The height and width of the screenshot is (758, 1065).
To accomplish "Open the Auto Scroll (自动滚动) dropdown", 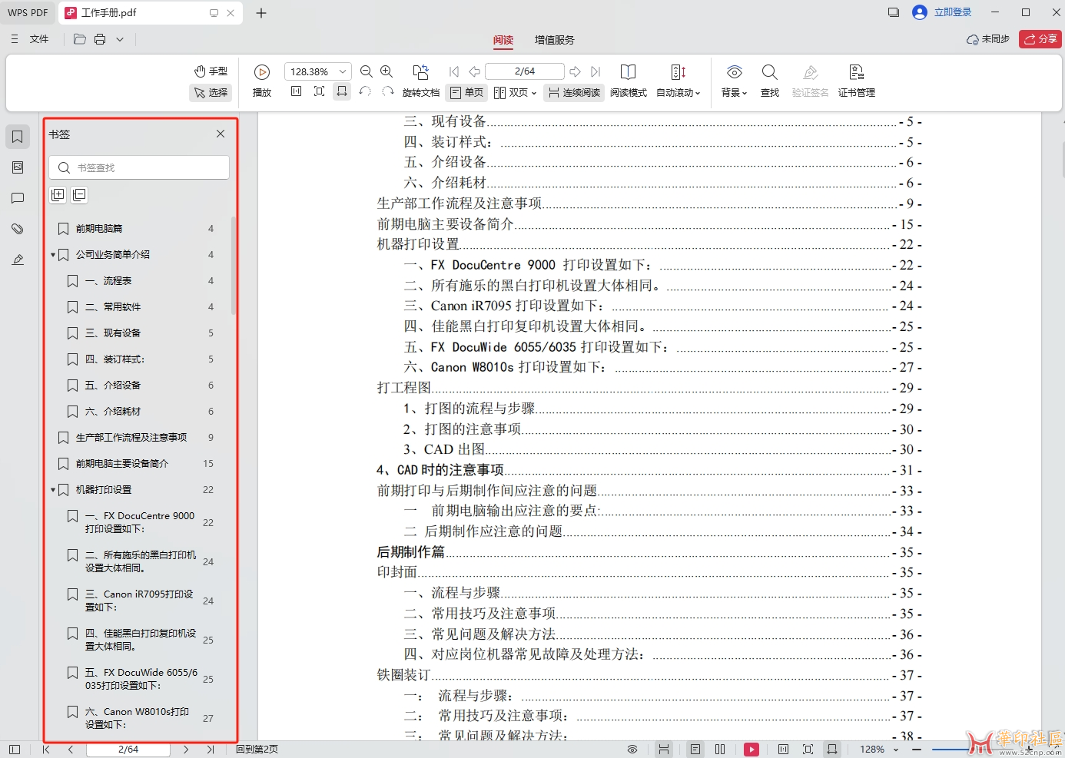I will (678, 81).
